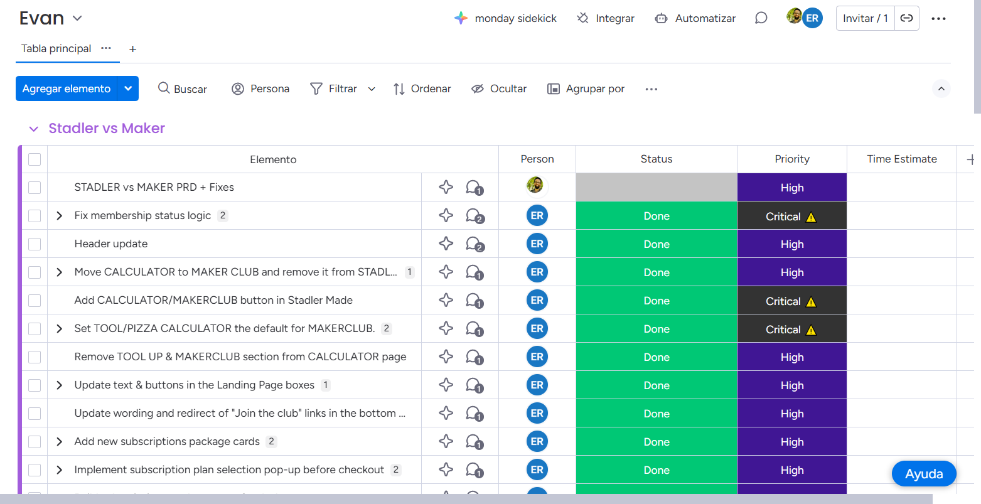Open Tabla principal tab options menu
The height and width of the screenshot is (504, 981).
(x=106, y=48)
